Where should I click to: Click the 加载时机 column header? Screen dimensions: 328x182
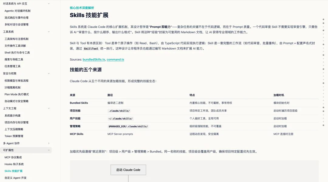(x=279, y=95)
